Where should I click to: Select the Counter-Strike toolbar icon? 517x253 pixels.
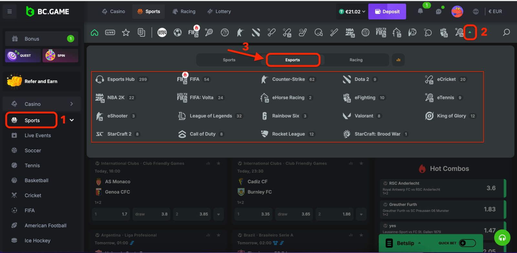tap(240, 32)
